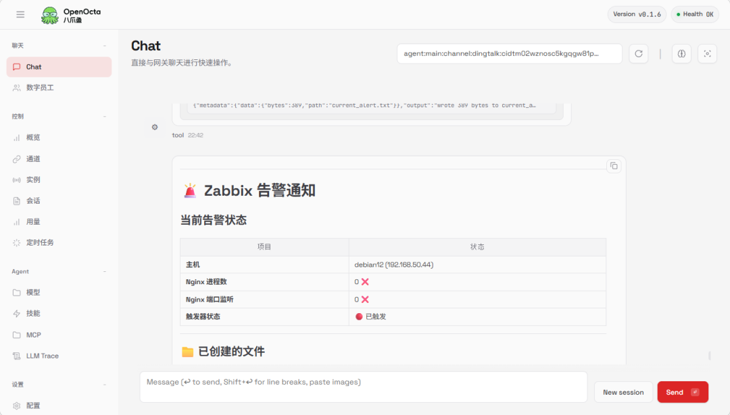Focus the Message input field
This screenshot has height=415, width=730.
(x=364, y=387)
